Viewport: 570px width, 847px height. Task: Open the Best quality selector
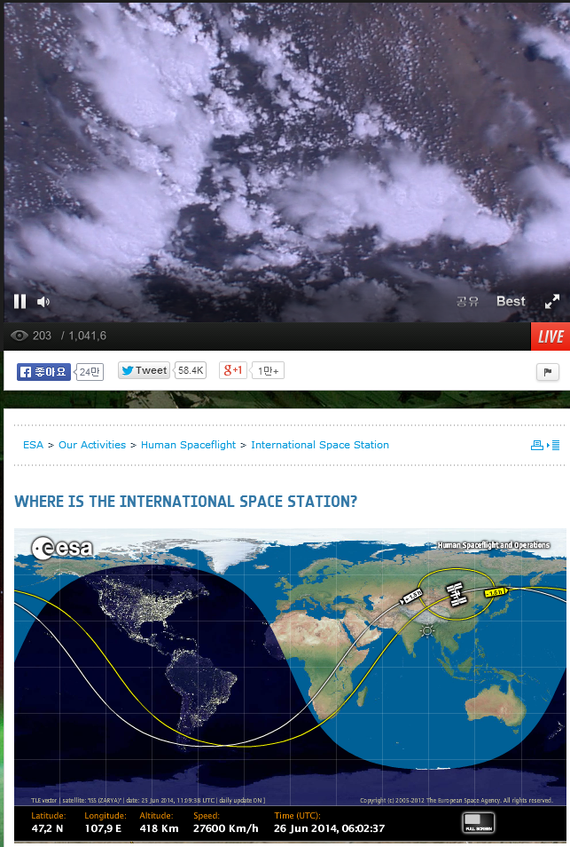511,301
